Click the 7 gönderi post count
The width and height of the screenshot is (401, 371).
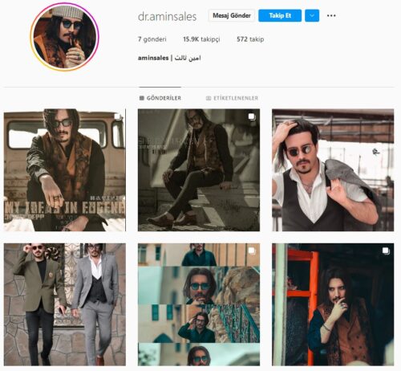[152, 39]
